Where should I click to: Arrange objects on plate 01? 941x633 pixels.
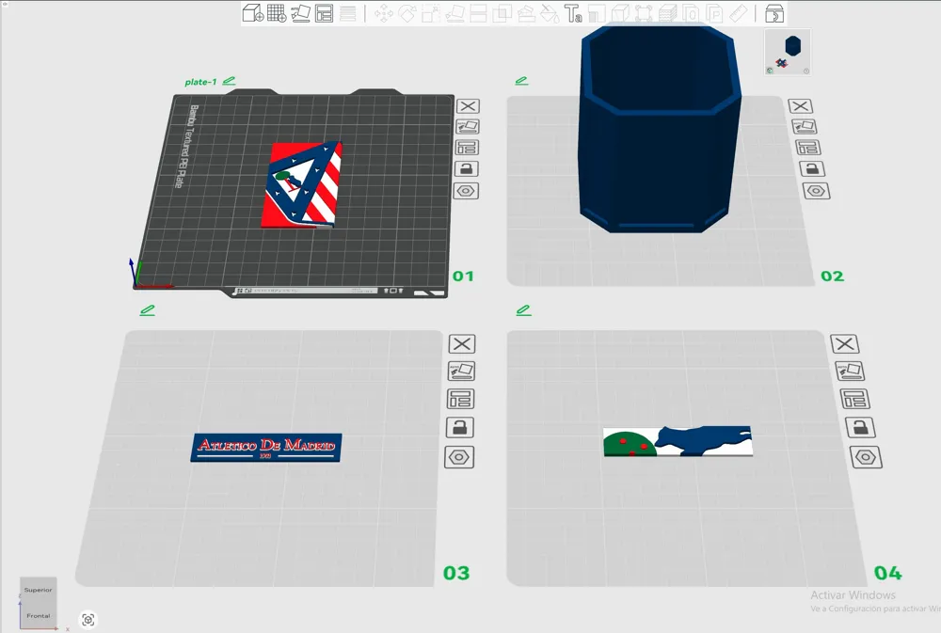coord(467,147)
